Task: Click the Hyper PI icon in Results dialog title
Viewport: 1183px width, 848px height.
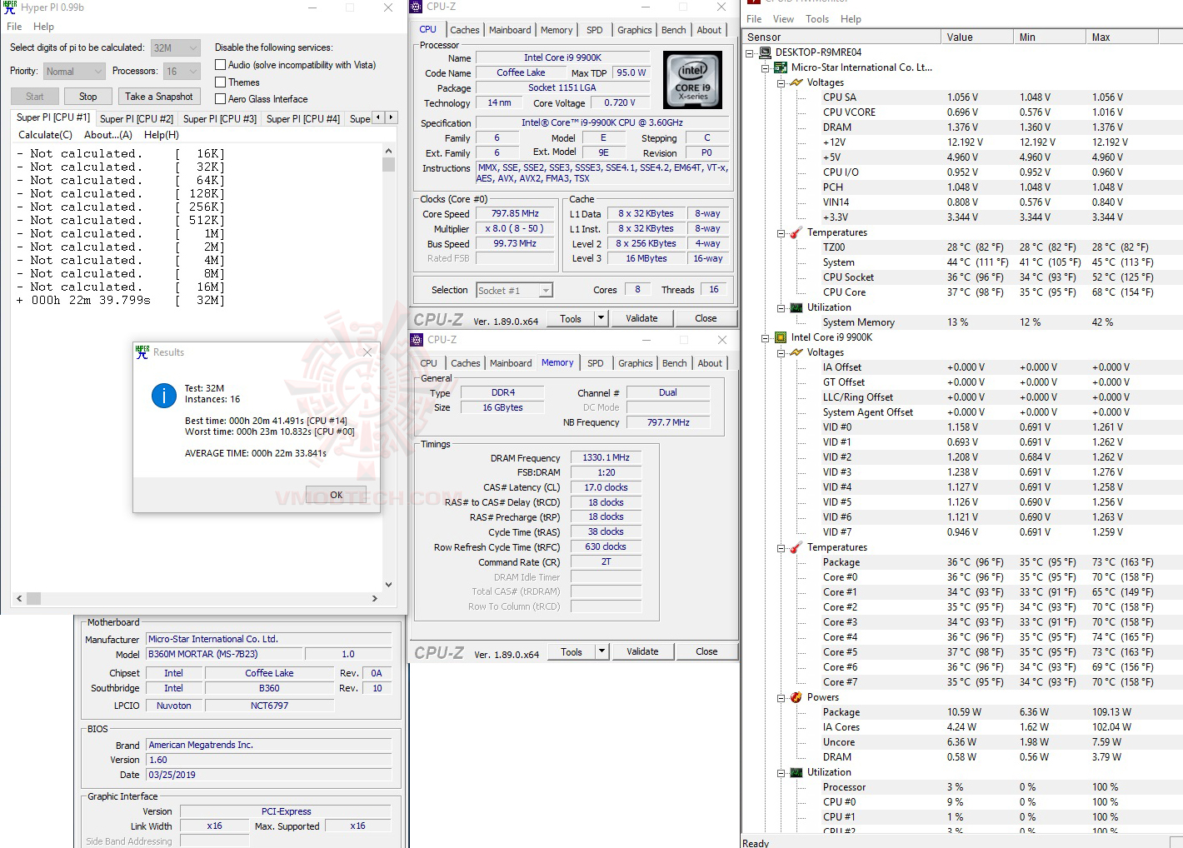Action: coord(142,352)
